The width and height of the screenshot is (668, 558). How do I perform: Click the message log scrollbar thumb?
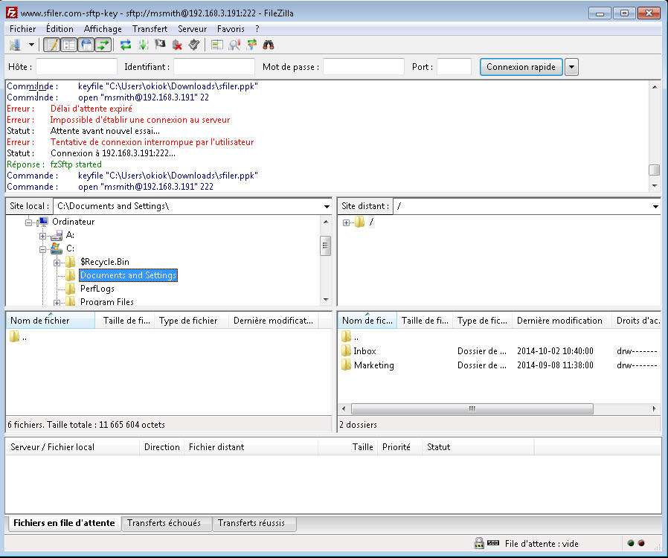point(654,170)
